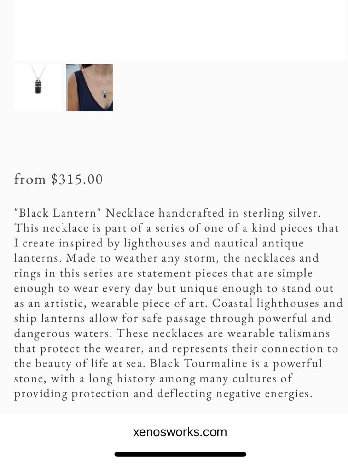Tap the words "wearable talismans" in description

(278, 333)
